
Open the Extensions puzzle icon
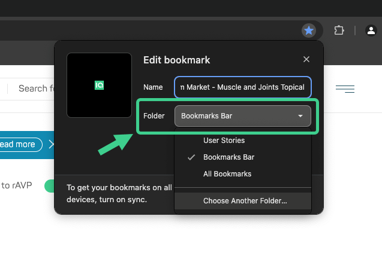coord(339,31)
